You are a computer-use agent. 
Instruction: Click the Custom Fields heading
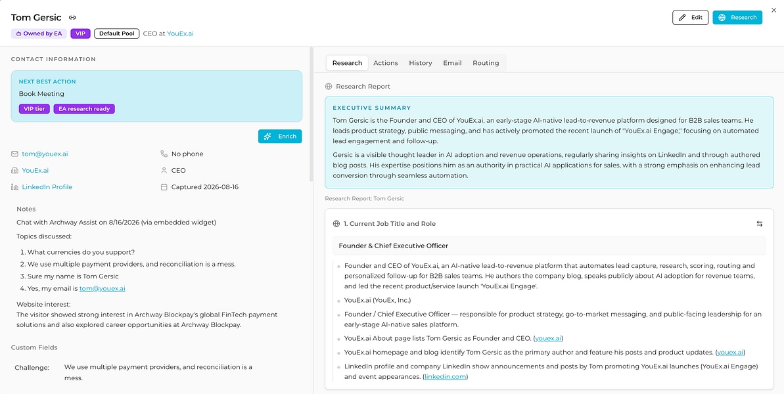pos(34,347)
